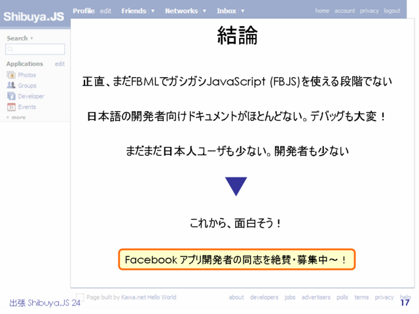
Task: Open the Inbox menu item
Action: [x=227, y=11]
